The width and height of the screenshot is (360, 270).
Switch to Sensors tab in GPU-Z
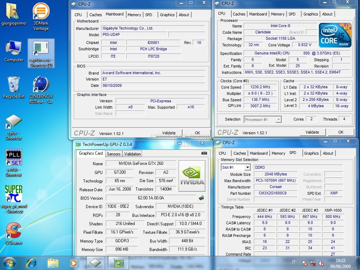114,154
